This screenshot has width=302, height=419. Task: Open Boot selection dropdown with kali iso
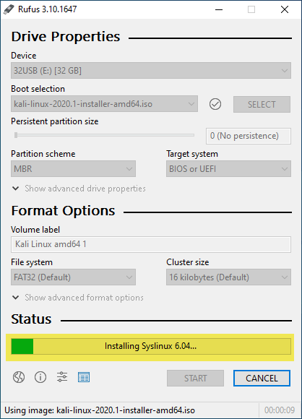(104, 104)
